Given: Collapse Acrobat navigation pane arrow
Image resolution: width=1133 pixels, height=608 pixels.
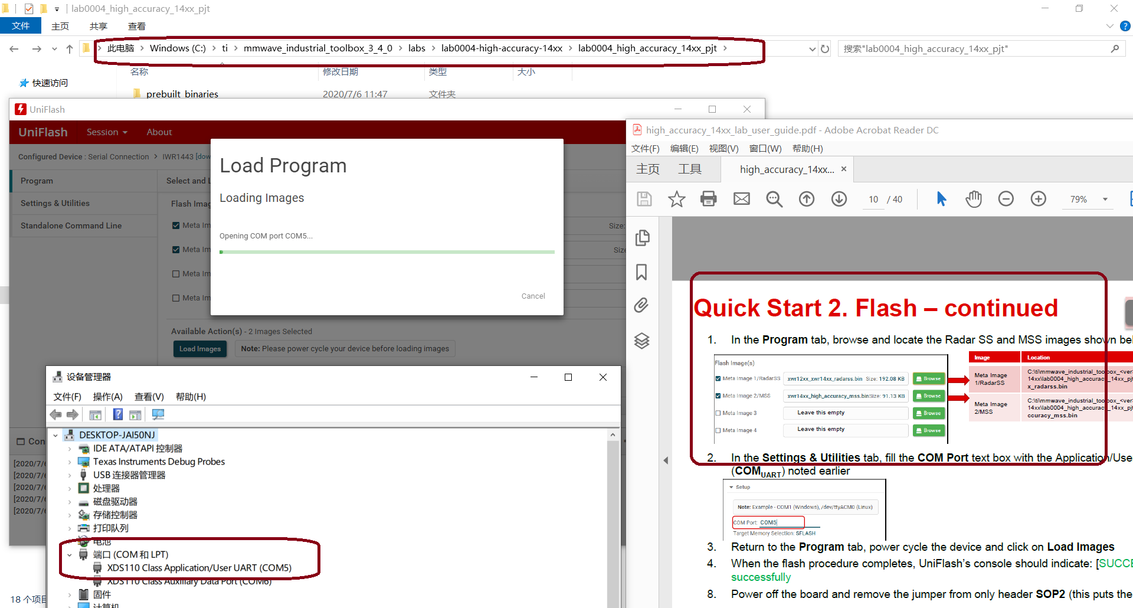Looking at the screenshot, I should [x=666, y=460].
